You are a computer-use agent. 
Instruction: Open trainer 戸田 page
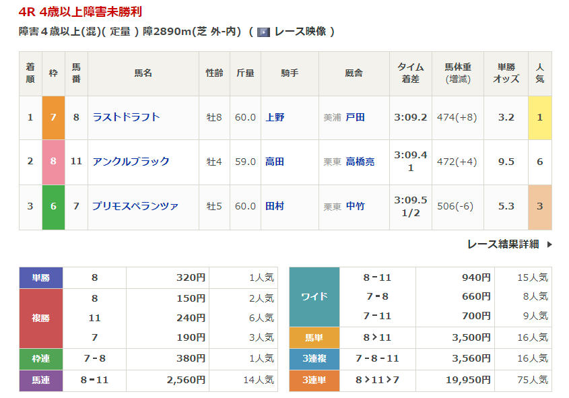(355, 117)
